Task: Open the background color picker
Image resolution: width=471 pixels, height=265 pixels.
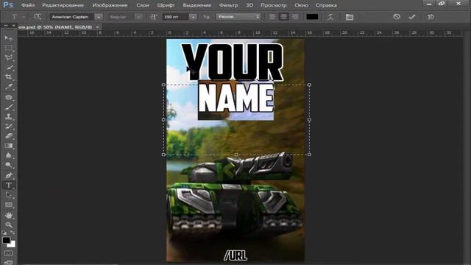Action: (x=13, y=245)
